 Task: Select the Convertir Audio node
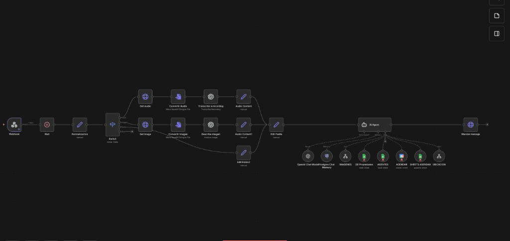[178, 97]
